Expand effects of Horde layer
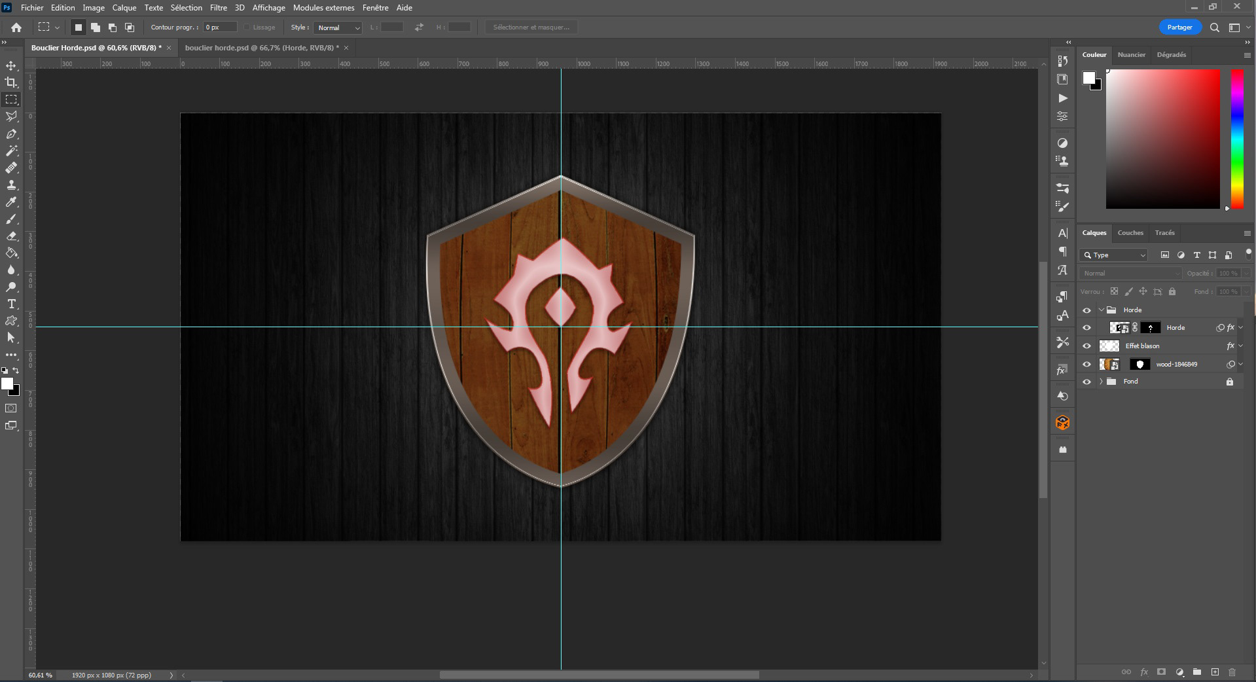This screenshot has width=1256, height=682. [x=1241, y=328]
